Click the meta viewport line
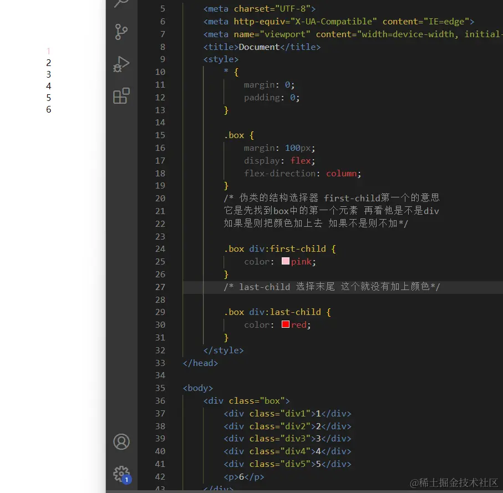Screen dimensions: 503x493 353,34
